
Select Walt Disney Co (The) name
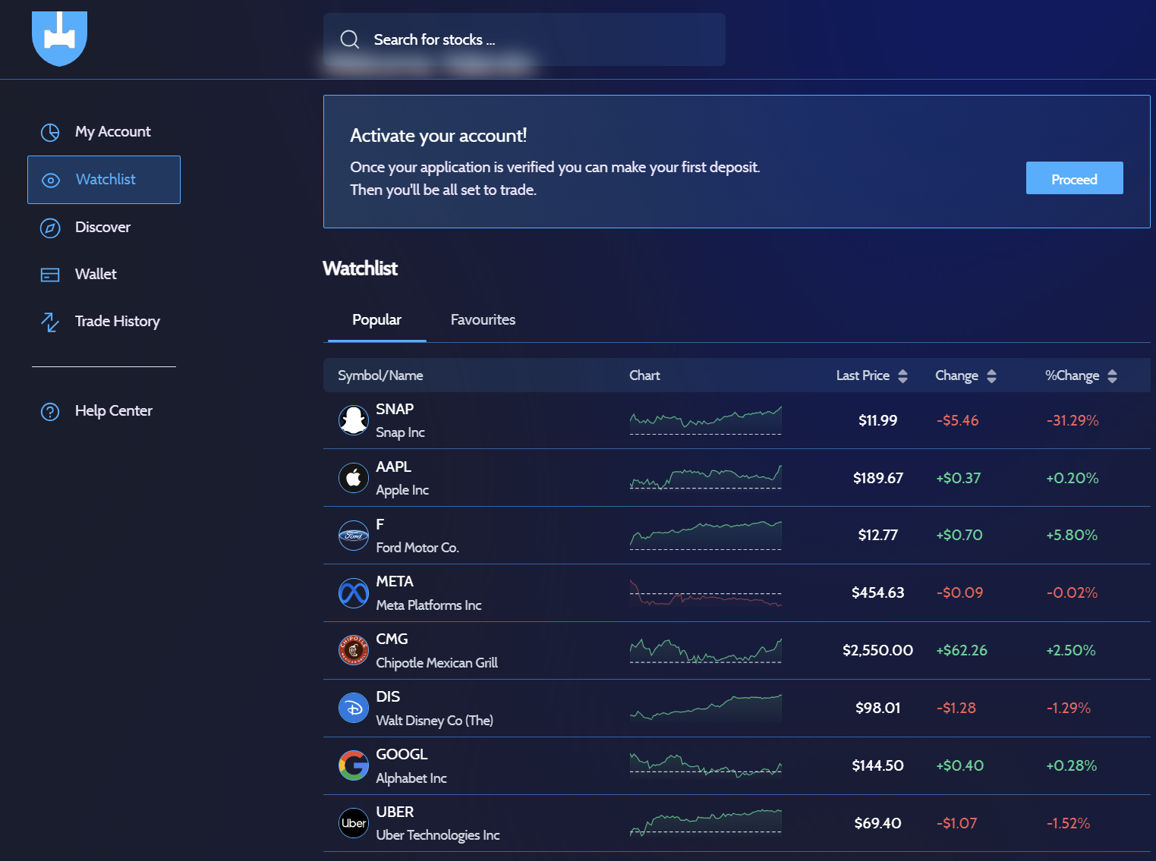coord(435,721)
